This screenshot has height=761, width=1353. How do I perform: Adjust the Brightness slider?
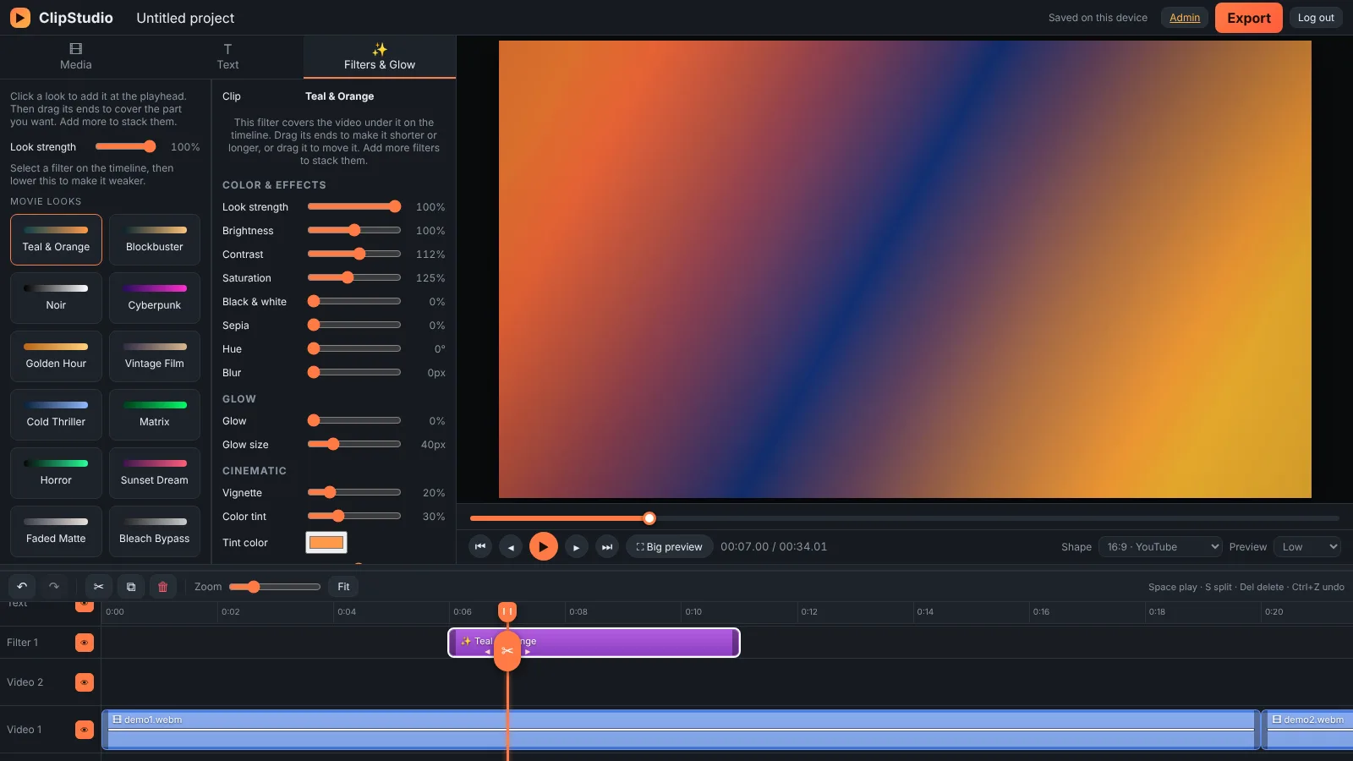tap(354, 230)
